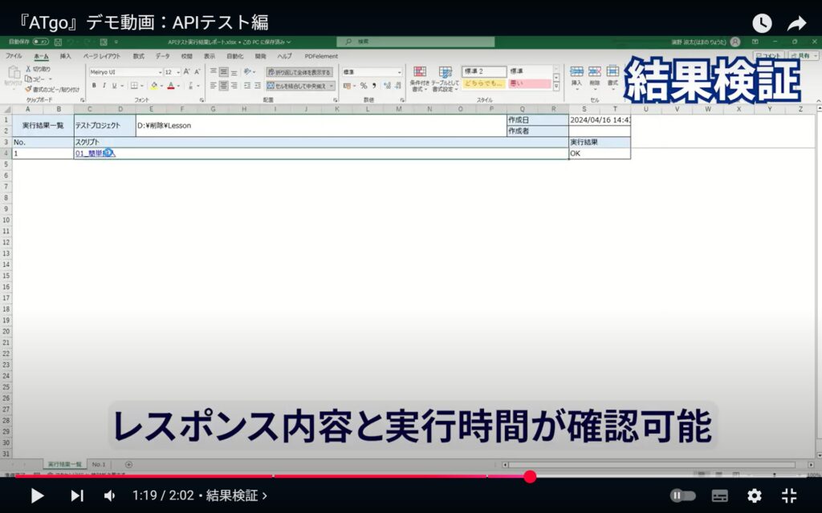The height and width of the screenshot is (513, 822).
Task: Click the comma style icon
Action: 374,85
